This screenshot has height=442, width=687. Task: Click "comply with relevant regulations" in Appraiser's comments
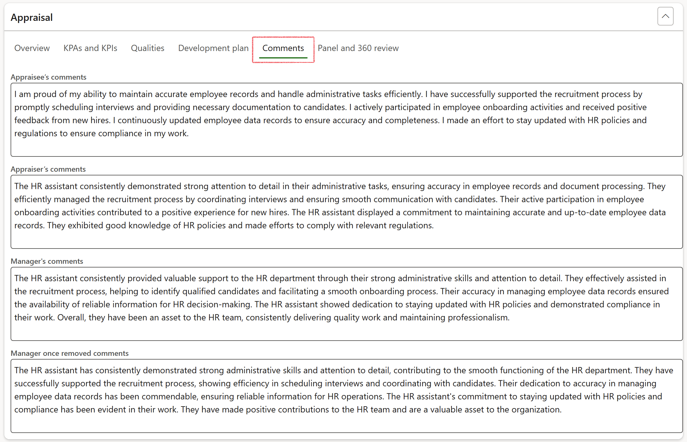pyautogui.click(x=370, y=226)
